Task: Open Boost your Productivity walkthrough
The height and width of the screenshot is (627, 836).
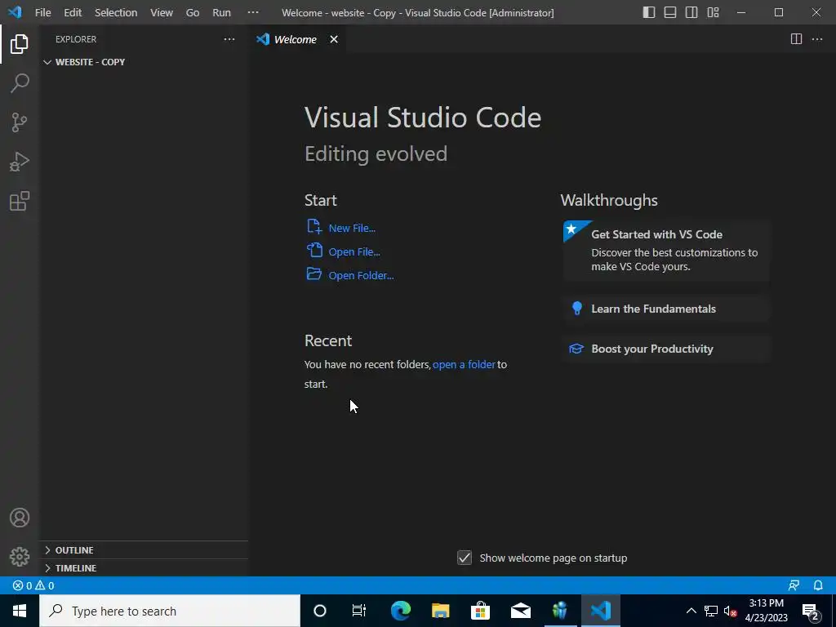Action: [666, 349]
